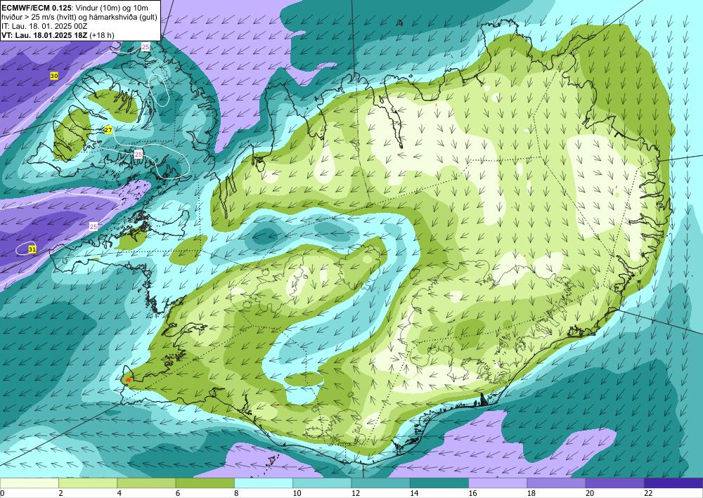Click the valid time "VT: Lau. 18.01.2025 18Z (+18 h)"
This screenshot has height=498, width=703.
point(58,35)
